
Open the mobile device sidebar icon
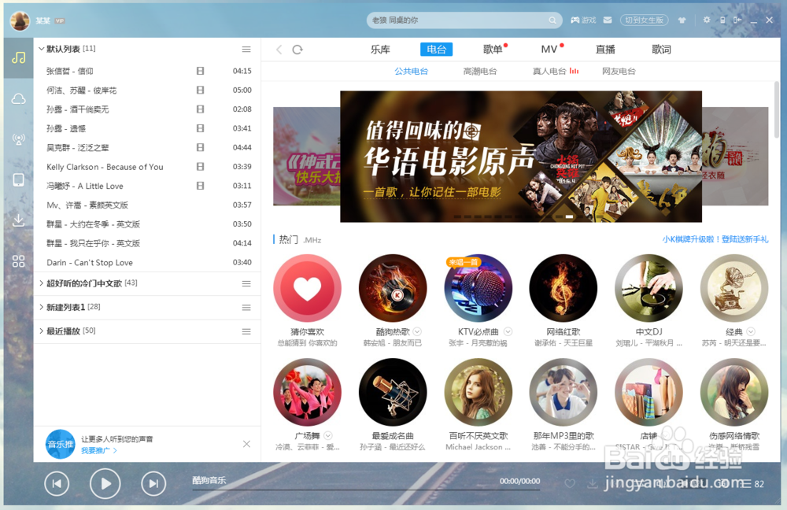[19, 179]
